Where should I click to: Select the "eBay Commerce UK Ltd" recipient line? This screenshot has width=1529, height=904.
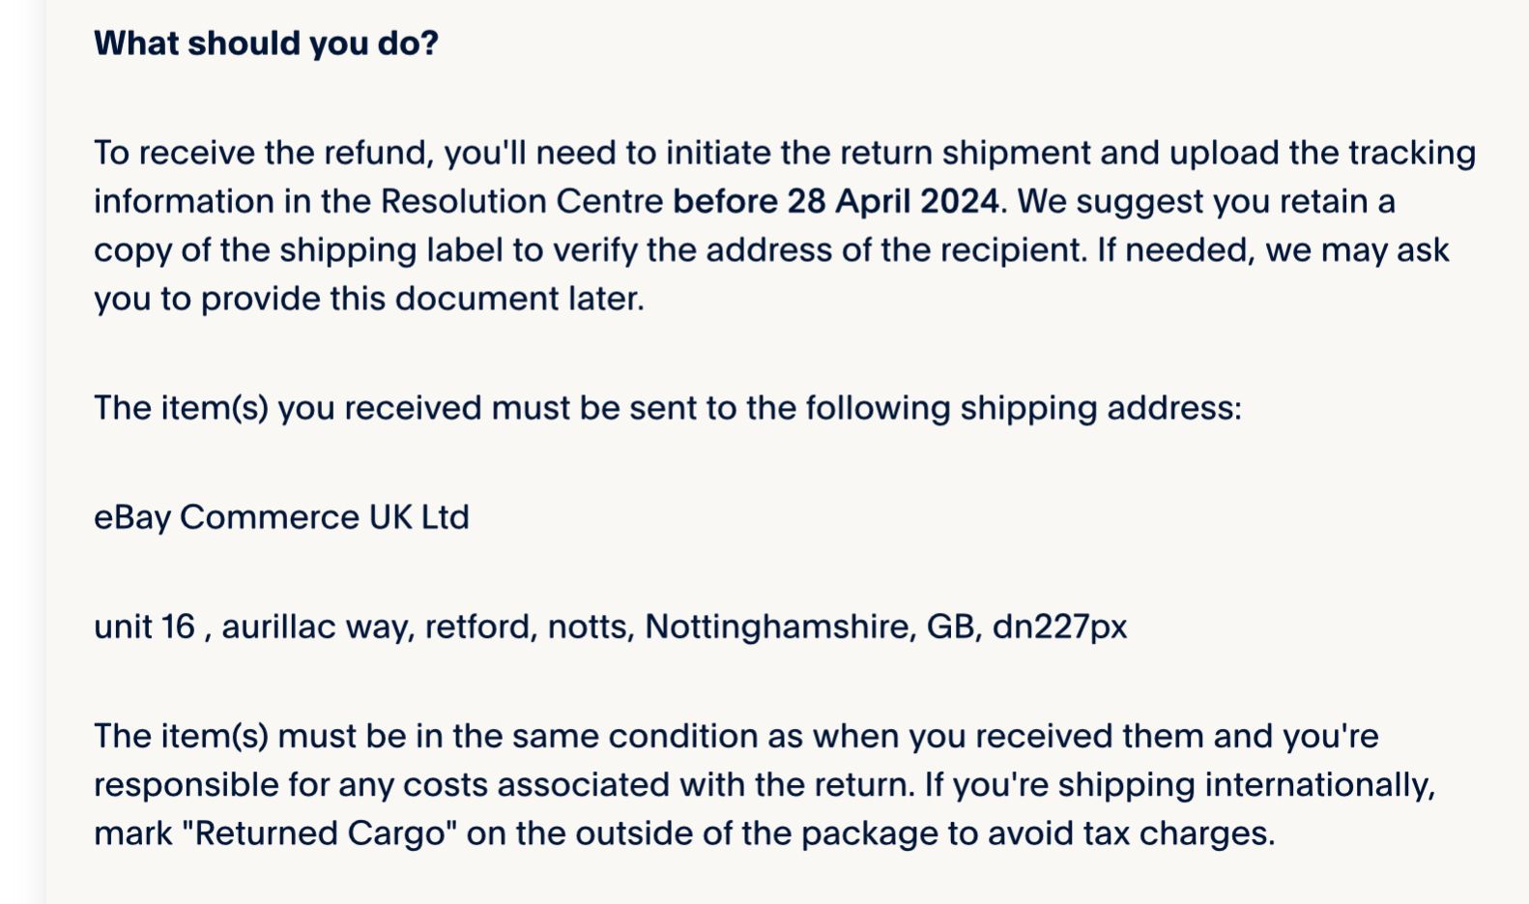coord(281,517)
